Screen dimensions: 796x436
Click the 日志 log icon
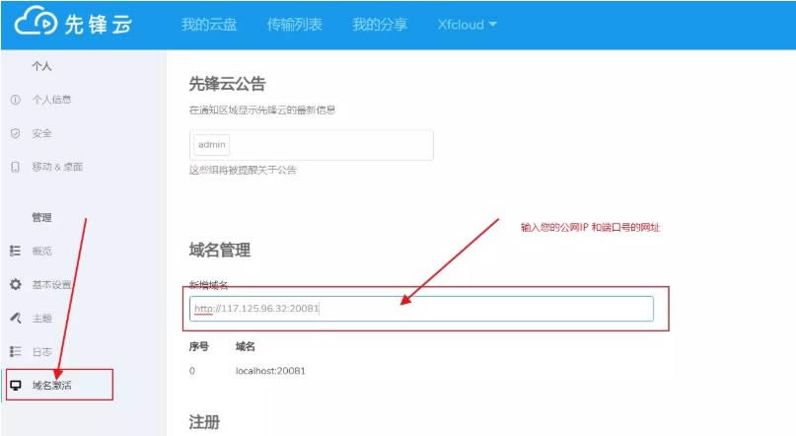point(15,351)
